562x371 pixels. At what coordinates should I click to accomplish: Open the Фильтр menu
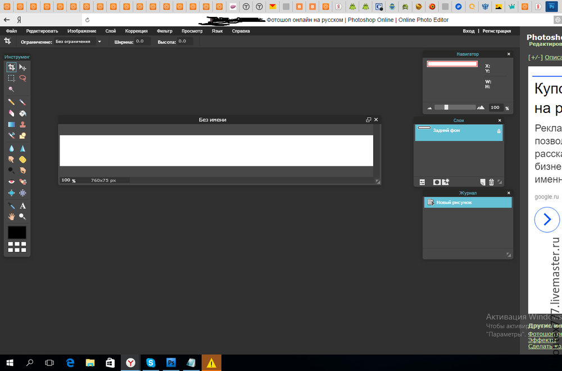(x=165, y=31)
